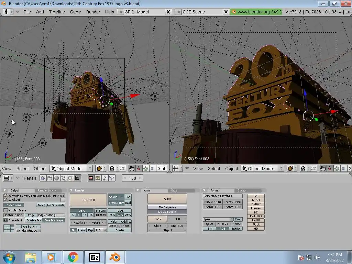Click the info window type icon
Screen dimensions: 352x264
click(8, 12)
